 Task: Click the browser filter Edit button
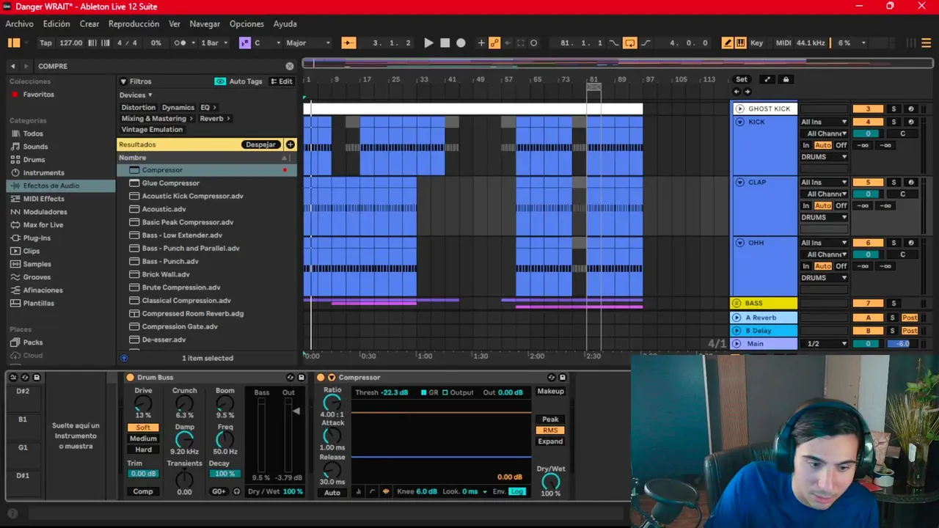[282, 81]
